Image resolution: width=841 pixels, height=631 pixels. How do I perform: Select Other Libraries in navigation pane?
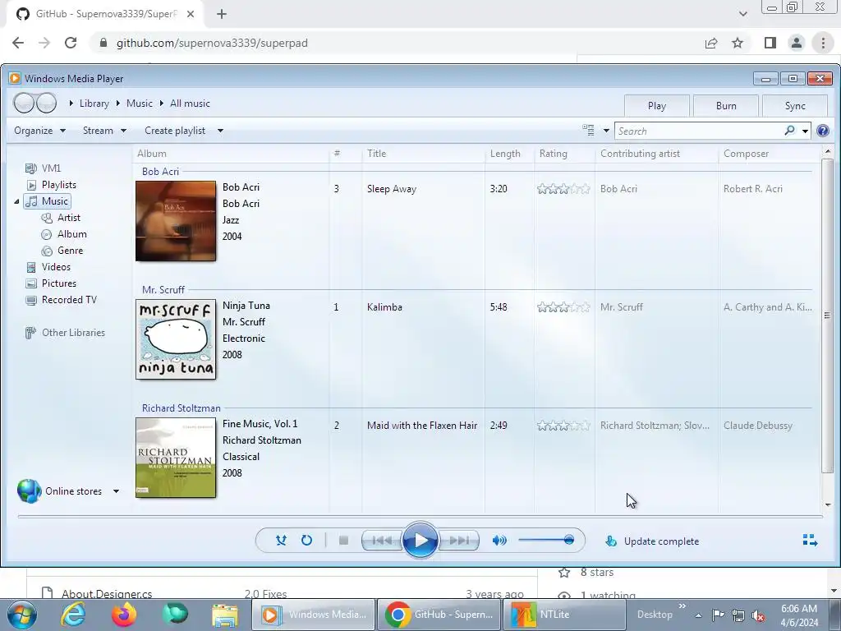pyautogui.click(x=66, y=333)
